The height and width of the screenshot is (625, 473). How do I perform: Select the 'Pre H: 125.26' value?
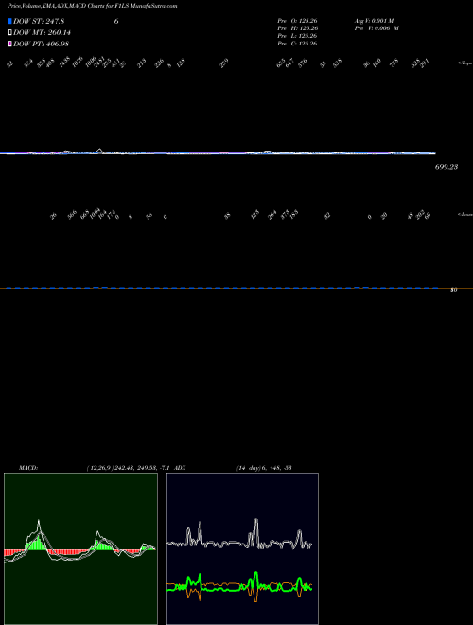[x=297, y=28]
